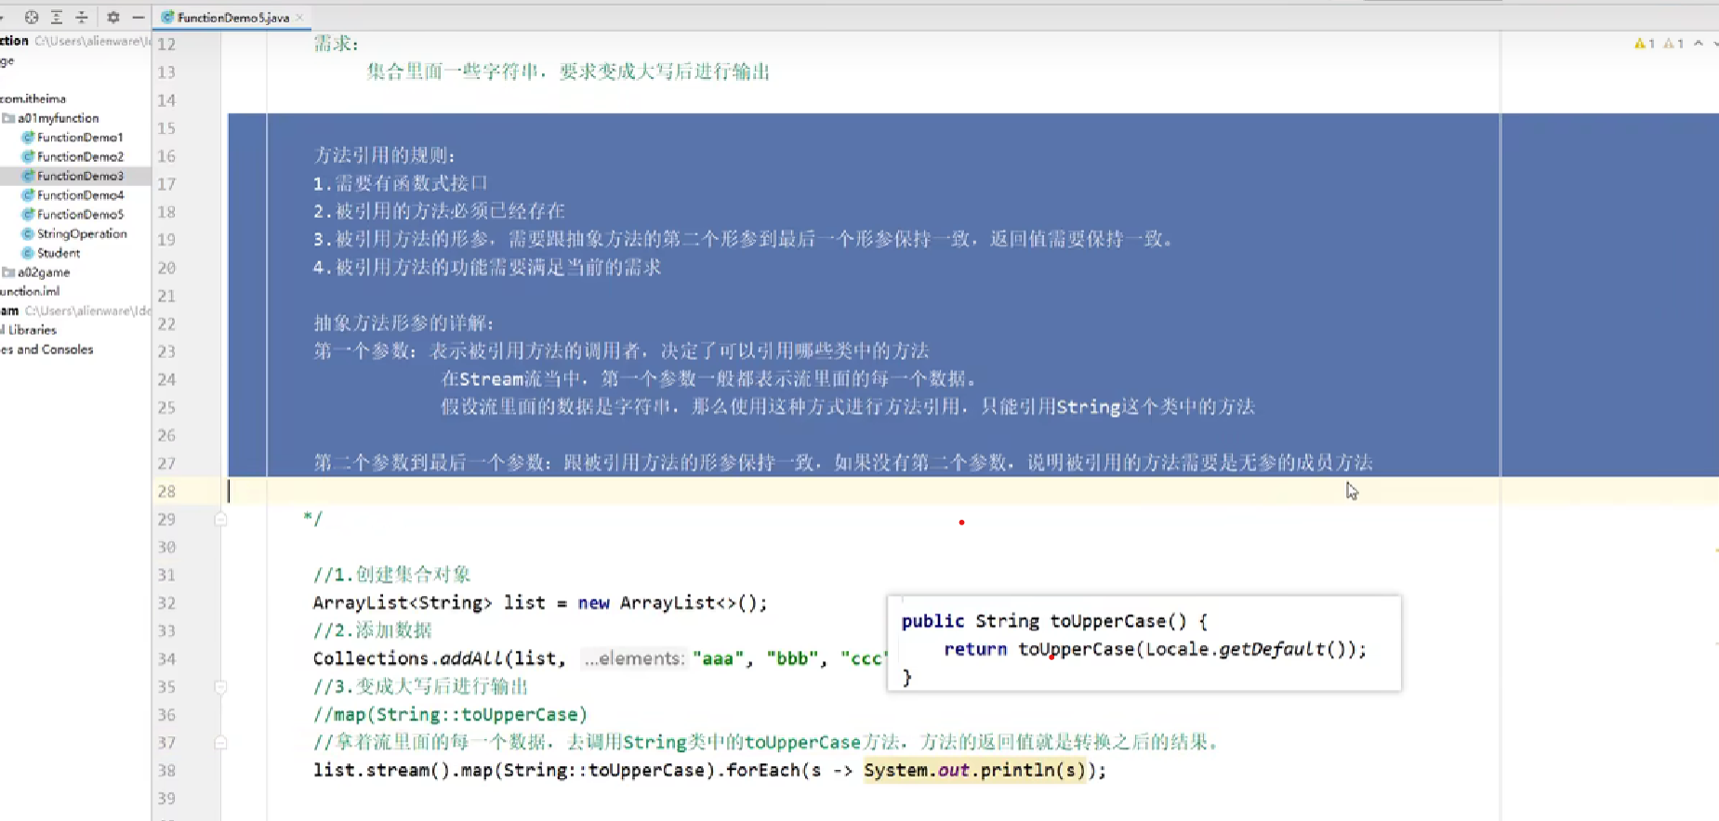Click the function.iml file in project tree
The width and height of the screenshot is (1719, 821).
30,291
